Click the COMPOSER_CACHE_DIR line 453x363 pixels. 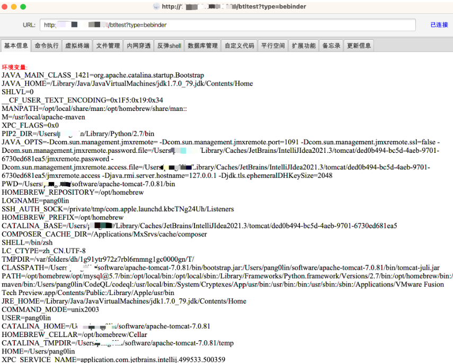[104, 235]
